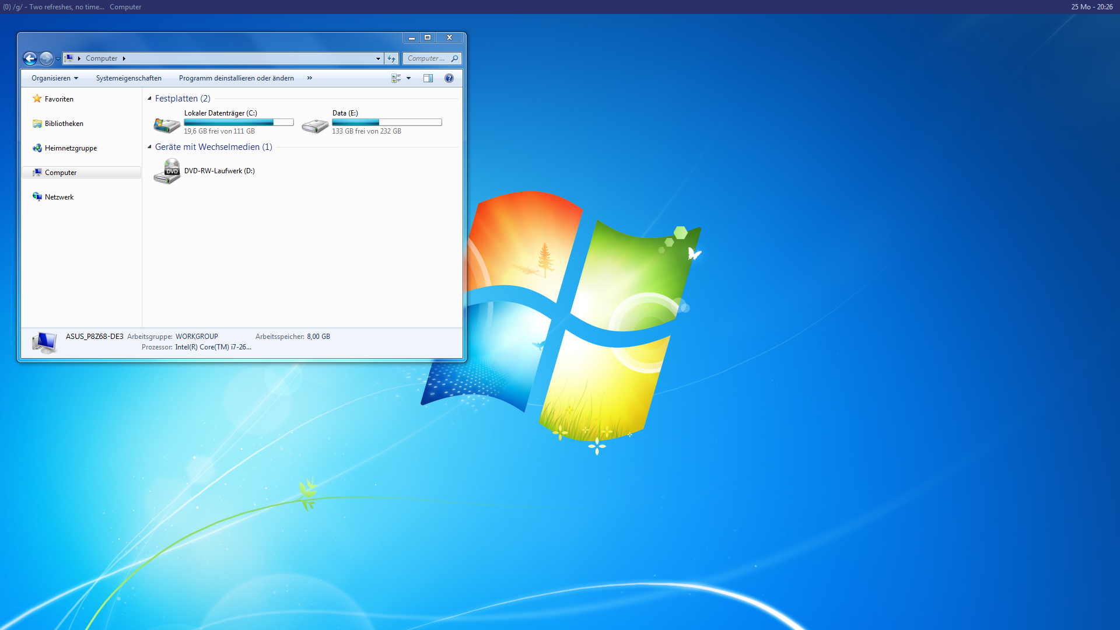Change the view layout icon

pyautogui.click(x=396, y=78)
